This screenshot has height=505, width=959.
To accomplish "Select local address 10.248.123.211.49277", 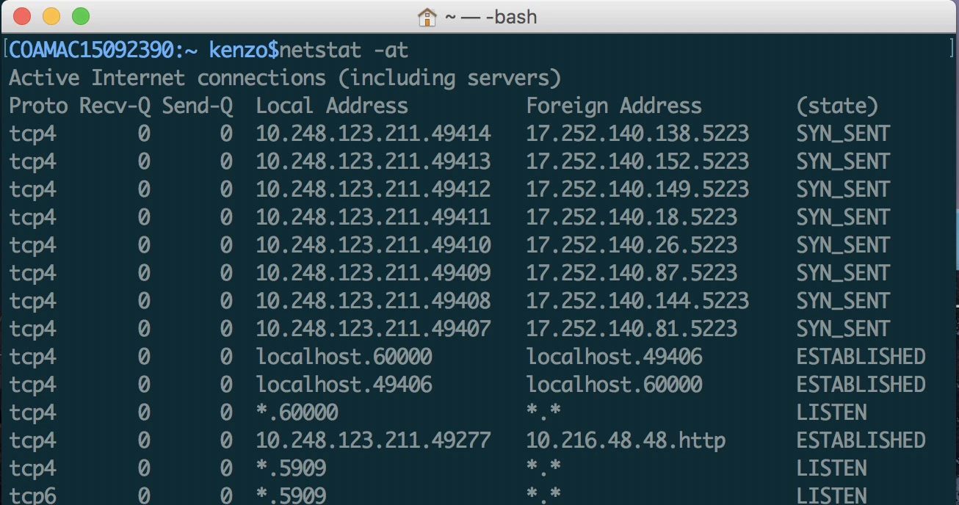I will pos(373,440).
